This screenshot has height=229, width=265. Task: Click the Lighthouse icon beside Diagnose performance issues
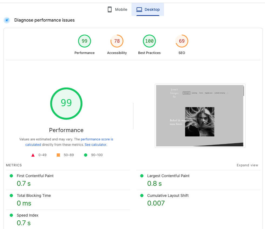(6, 20)
